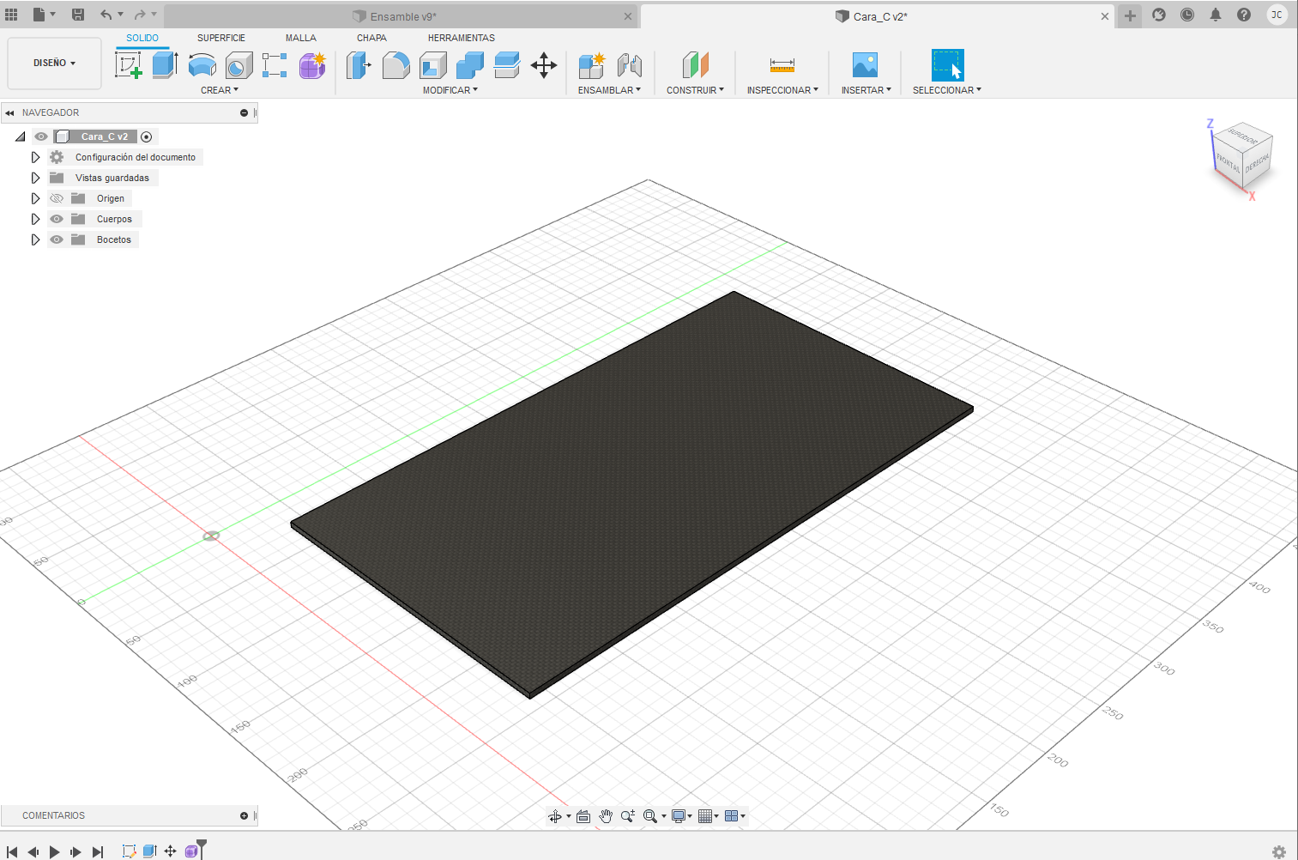Open the INSPECCIONAR dropdown menu
Image resolution: width=1298 pixels, height=860 pixels.
tap(782, 90)
